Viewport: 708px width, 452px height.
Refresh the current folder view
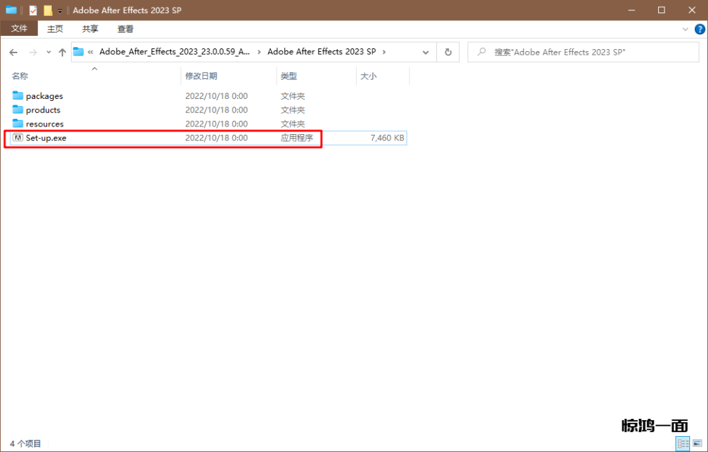click(x=448, y=52)
